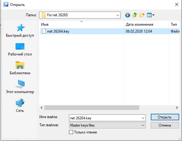This screenshot has height=141, width=182.
Task: Open the View menu icon
Action: tap(150, 15)
